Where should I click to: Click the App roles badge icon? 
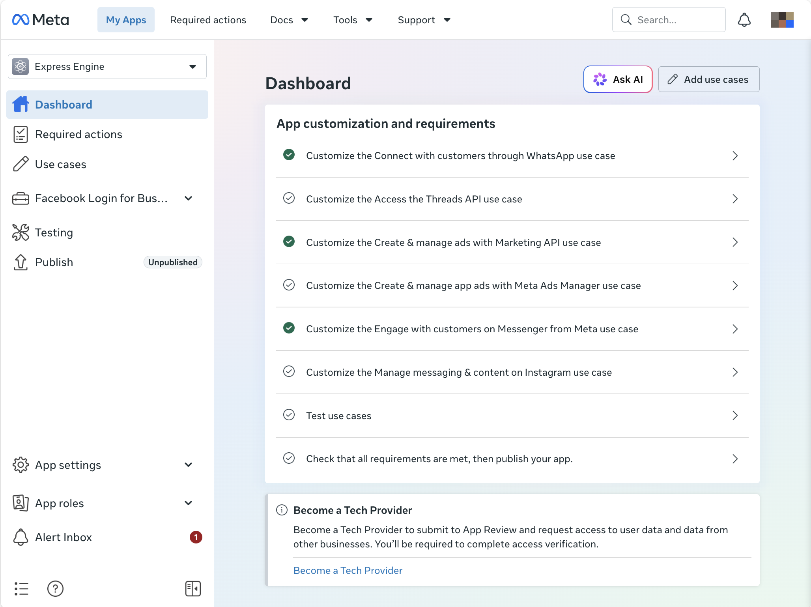[21, 503]
